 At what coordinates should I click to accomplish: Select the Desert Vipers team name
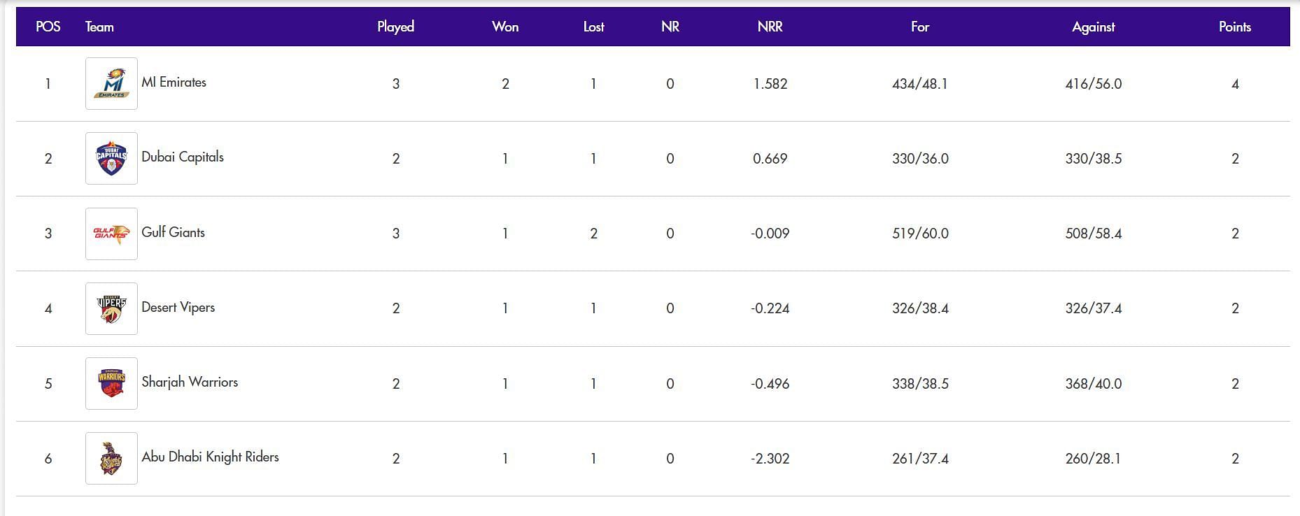pos(178,307)
